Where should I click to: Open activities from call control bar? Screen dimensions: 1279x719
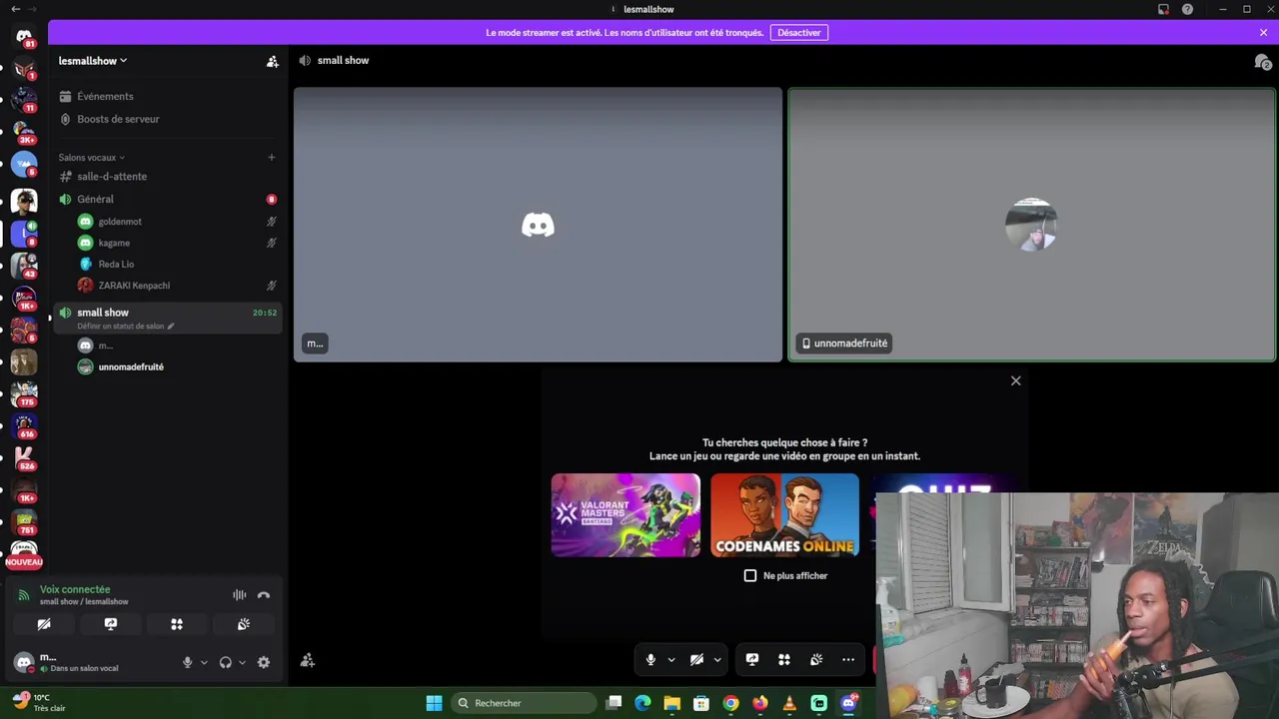point(784,660)
